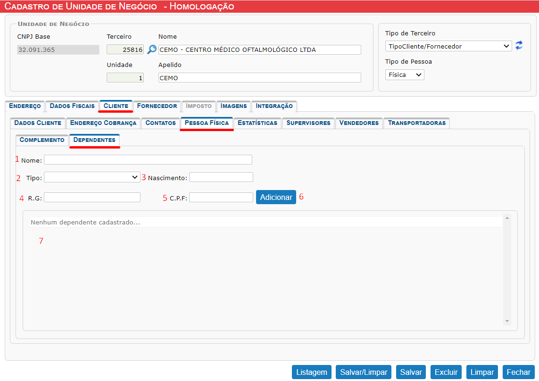This screenshot has width=539, height=381.
Task: Click the dependent Nome input field
Action: 148,159
